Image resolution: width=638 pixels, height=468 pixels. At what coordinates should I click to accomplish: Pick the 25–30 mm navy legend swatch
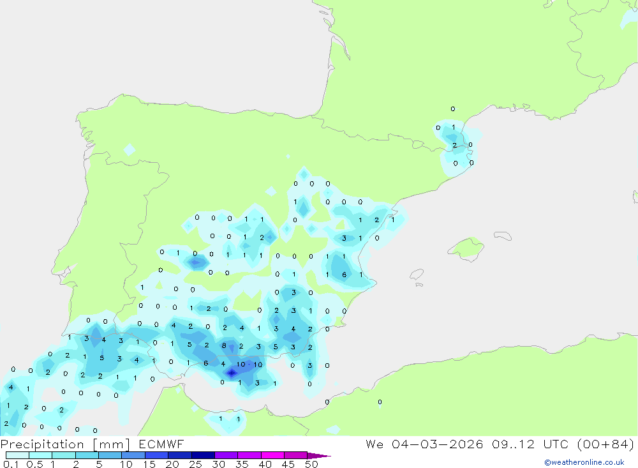[203, 455]
